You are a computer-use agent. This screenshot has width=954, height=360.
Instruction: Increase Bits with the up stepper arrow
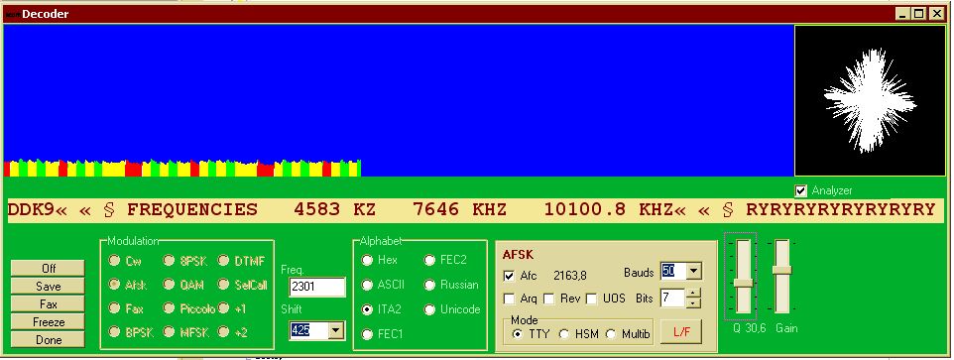click(693, 294)
